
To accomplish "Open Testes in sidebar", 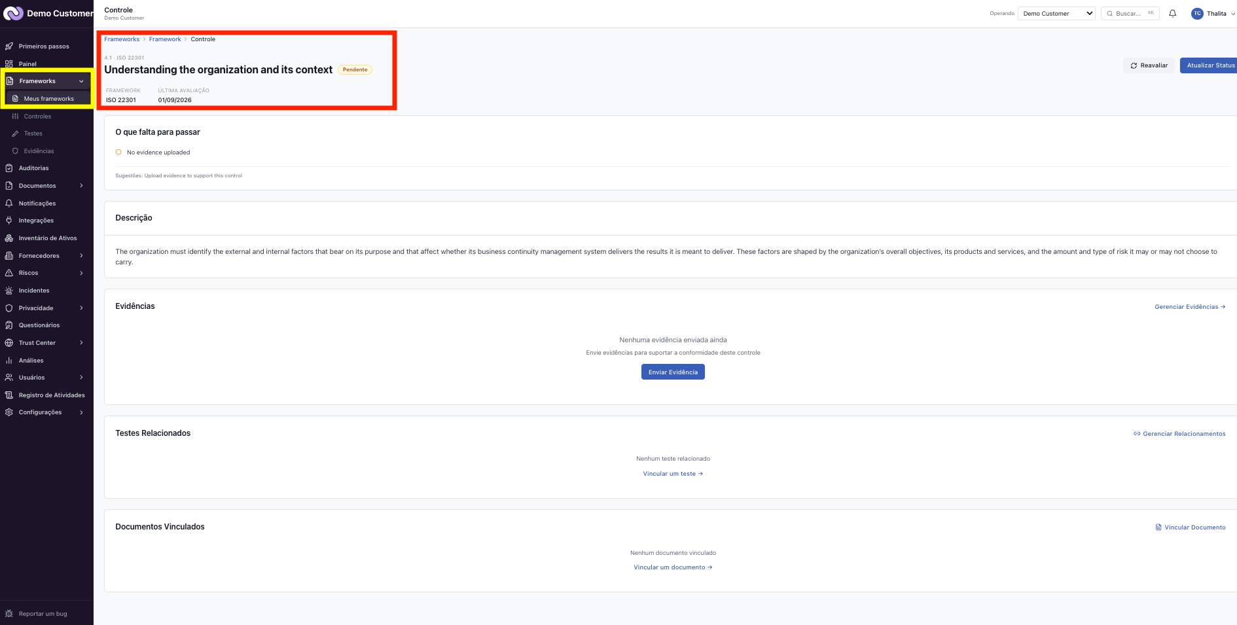I will click(33, 134).
